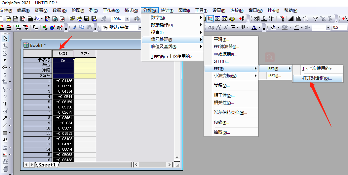The height and width of the screenshot is (175, 348).
Task: Select the Zoom Out tool
Action: [5, 53]
